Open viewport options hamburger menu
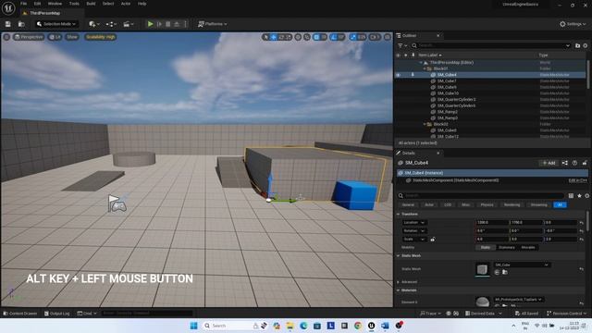Viewport: 592px width, 333px height. coord(6,37)
